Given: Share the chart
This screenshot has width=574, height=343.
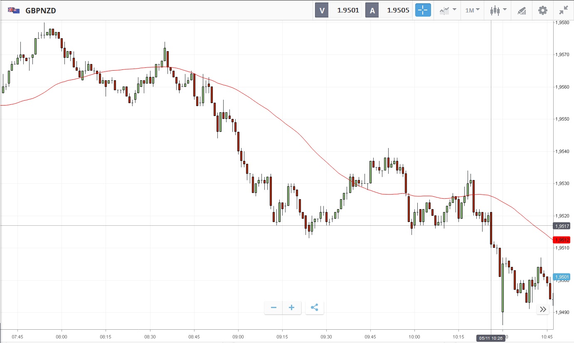Looking at the screenshot, I should pos(315,308).
